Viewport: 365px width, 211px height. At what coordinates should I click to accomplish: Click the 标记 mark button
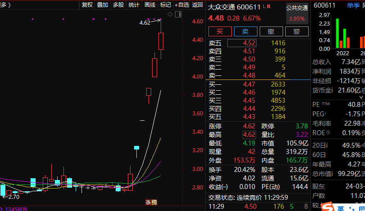(166, 5)
